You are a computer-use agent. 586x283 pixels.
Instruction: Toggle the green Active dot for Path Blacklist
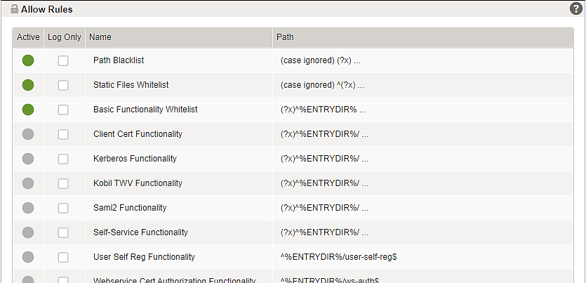pyautogui.click(x=28, y=60)
